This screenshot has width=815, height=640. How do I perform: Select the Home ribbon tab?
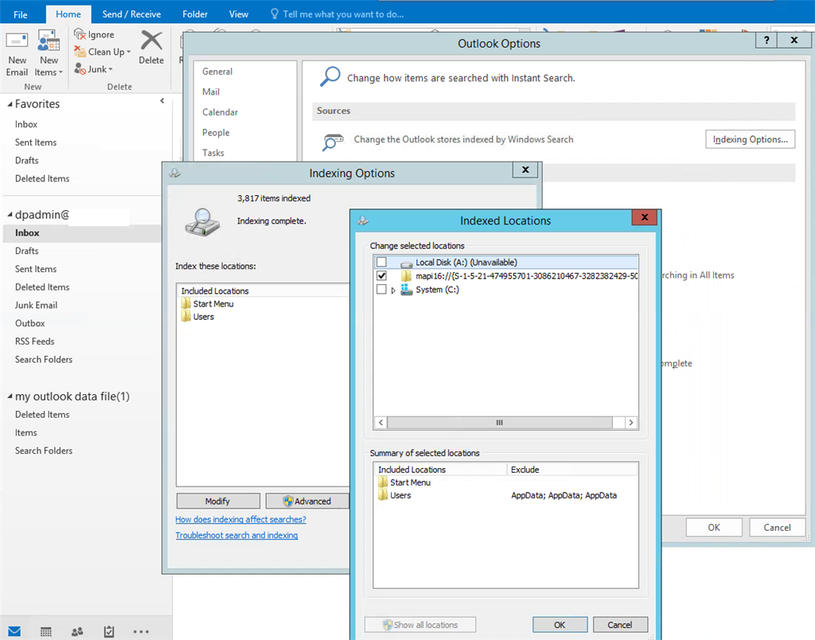click(x=68, y=14)
